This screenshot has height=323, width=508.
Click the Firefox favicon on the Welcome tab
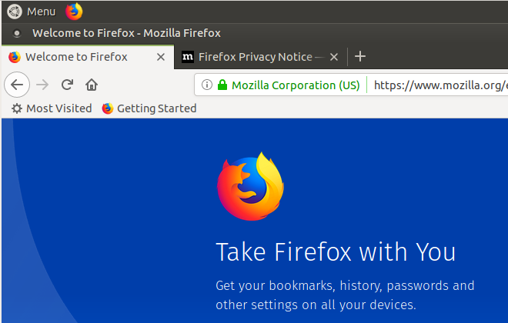point(15,57)
